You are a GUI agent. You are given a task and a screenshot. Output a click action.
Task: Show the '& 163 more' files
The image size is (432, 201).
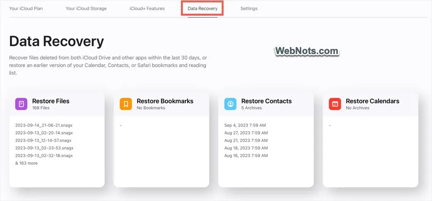(27, 163)
